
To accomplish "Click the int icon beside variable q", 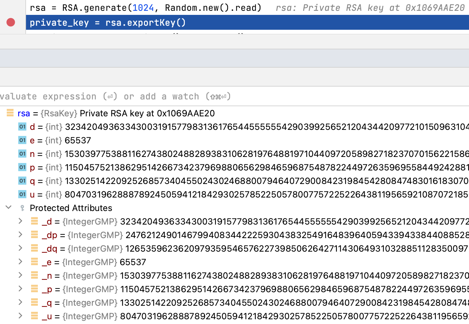I will (x=22, y=181).
